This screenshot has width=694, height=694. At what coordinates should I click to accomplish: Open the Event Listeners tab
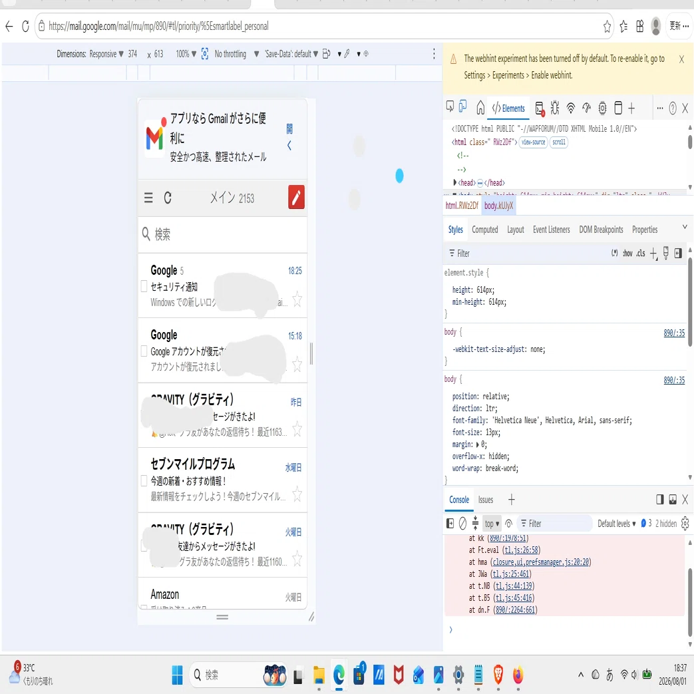[551, 230]
